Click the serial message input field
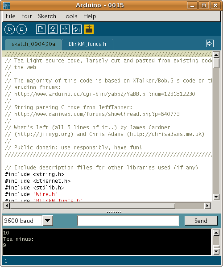This screenshot has height=267, width=223. pos(128,221)
